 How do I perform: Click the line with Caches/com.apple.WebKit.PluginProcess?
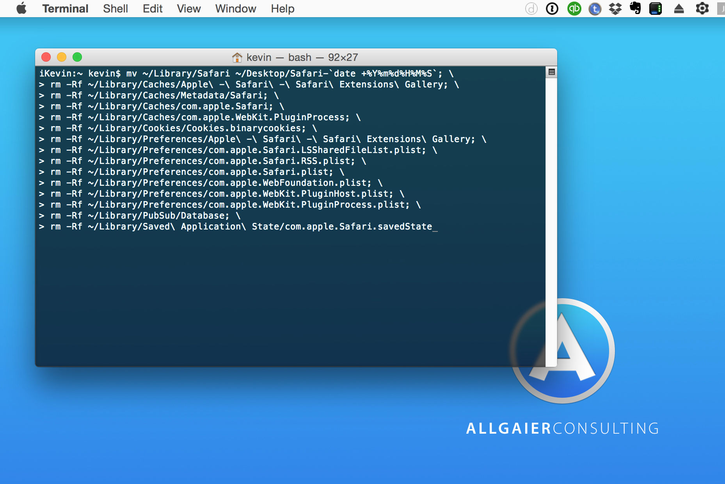(x=200, y=117)
